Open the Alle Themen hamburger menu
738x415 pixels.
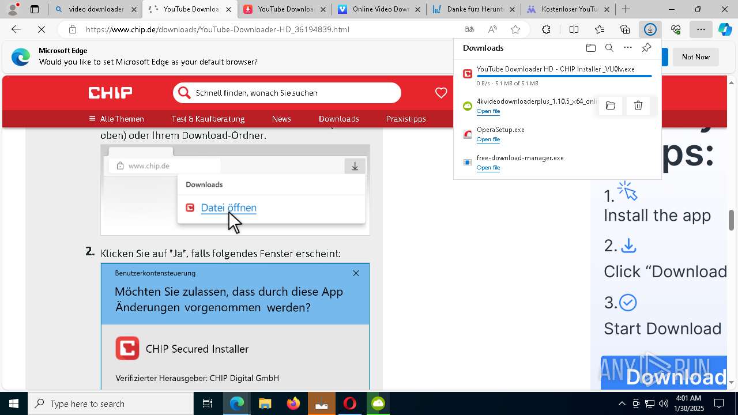116,119
